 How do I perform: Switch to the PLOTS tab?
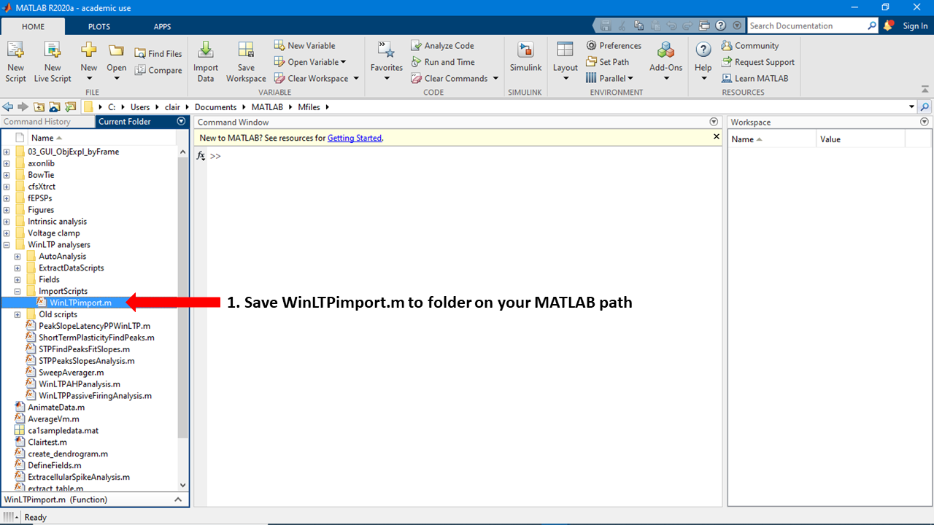[99, 26]
